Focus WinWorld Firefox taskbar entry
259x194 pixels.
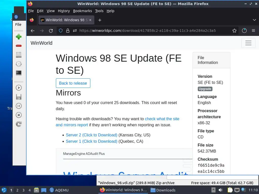123,190
